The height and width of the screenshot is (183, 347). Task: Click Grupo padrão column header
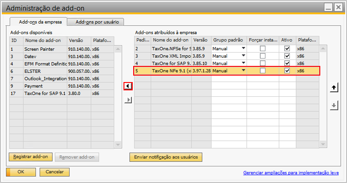pos(229,40)
